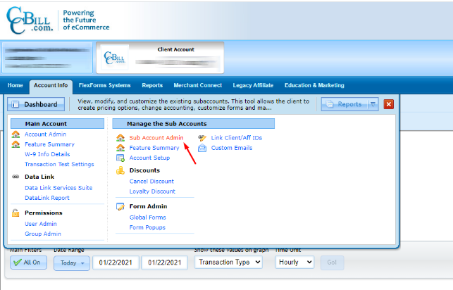The width and height of the screenshot is (453, 290).
Task: Open the FlexForms Systems menu
Action: click(104, 85)
